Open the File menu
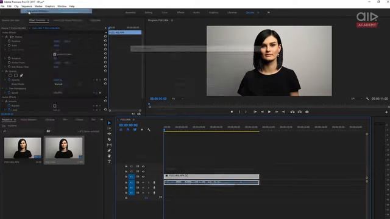 tap(2, 6)
